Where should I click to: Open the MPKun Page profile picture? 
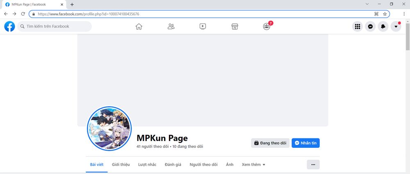point(109,129)
